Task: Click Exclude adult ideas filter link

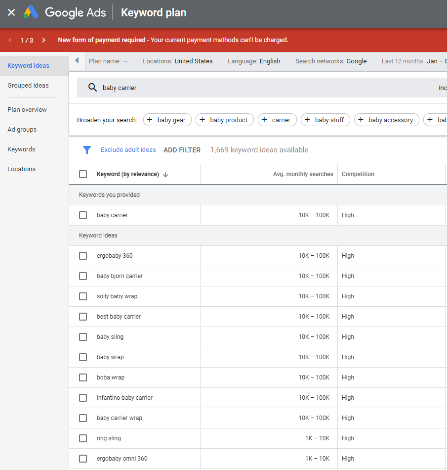Action: (x=128, y=150)
